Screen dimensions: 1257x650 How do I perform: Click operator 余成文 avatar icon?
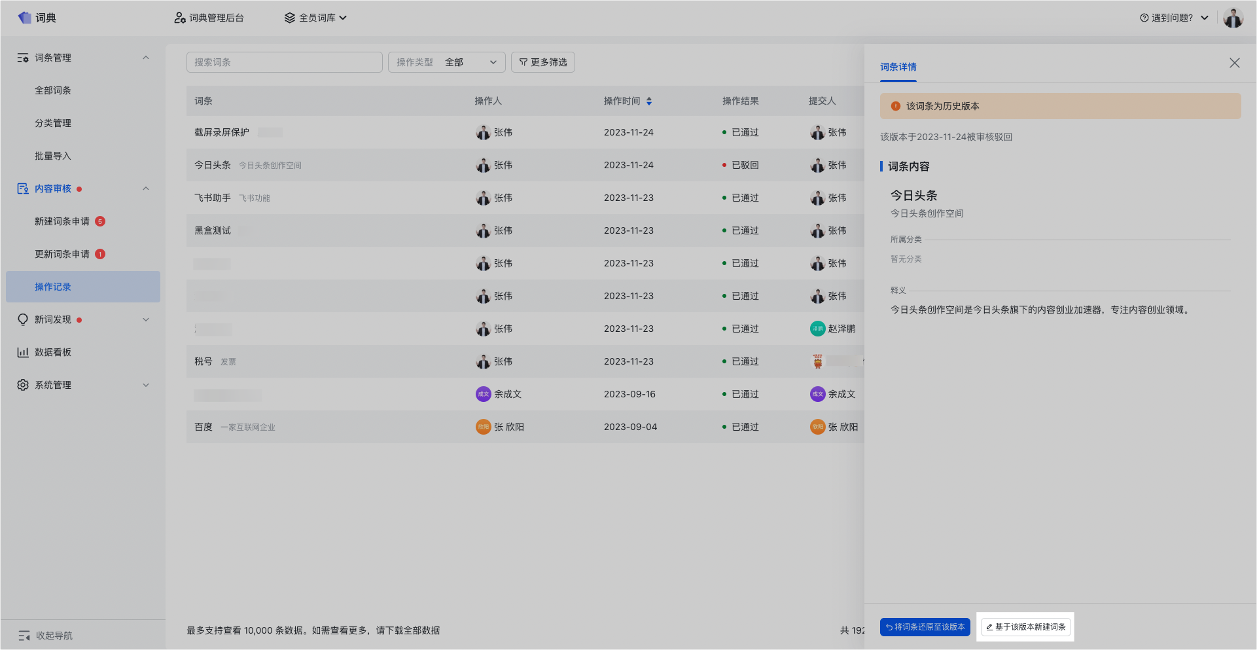pos(483,394)
